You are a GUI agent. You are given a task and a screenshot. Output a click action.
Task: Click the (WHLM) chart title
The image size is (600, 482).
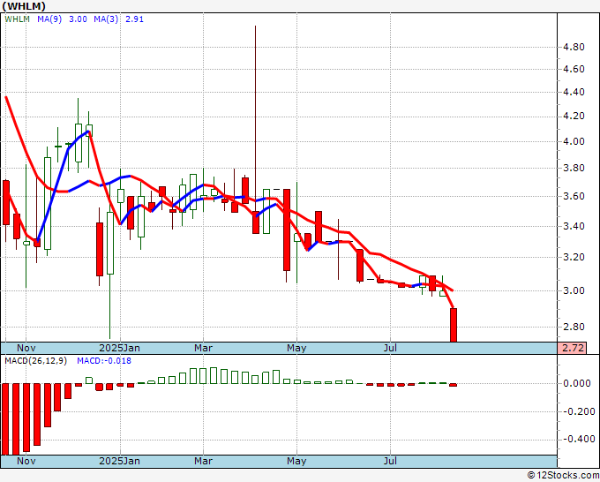[x=24, y=6]
